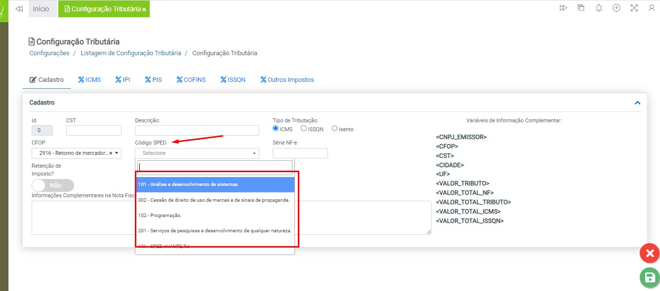This screenshot has height=291, width=660.
Task: Click the plus circle icon in header
Action: click(x=616, y=8)
